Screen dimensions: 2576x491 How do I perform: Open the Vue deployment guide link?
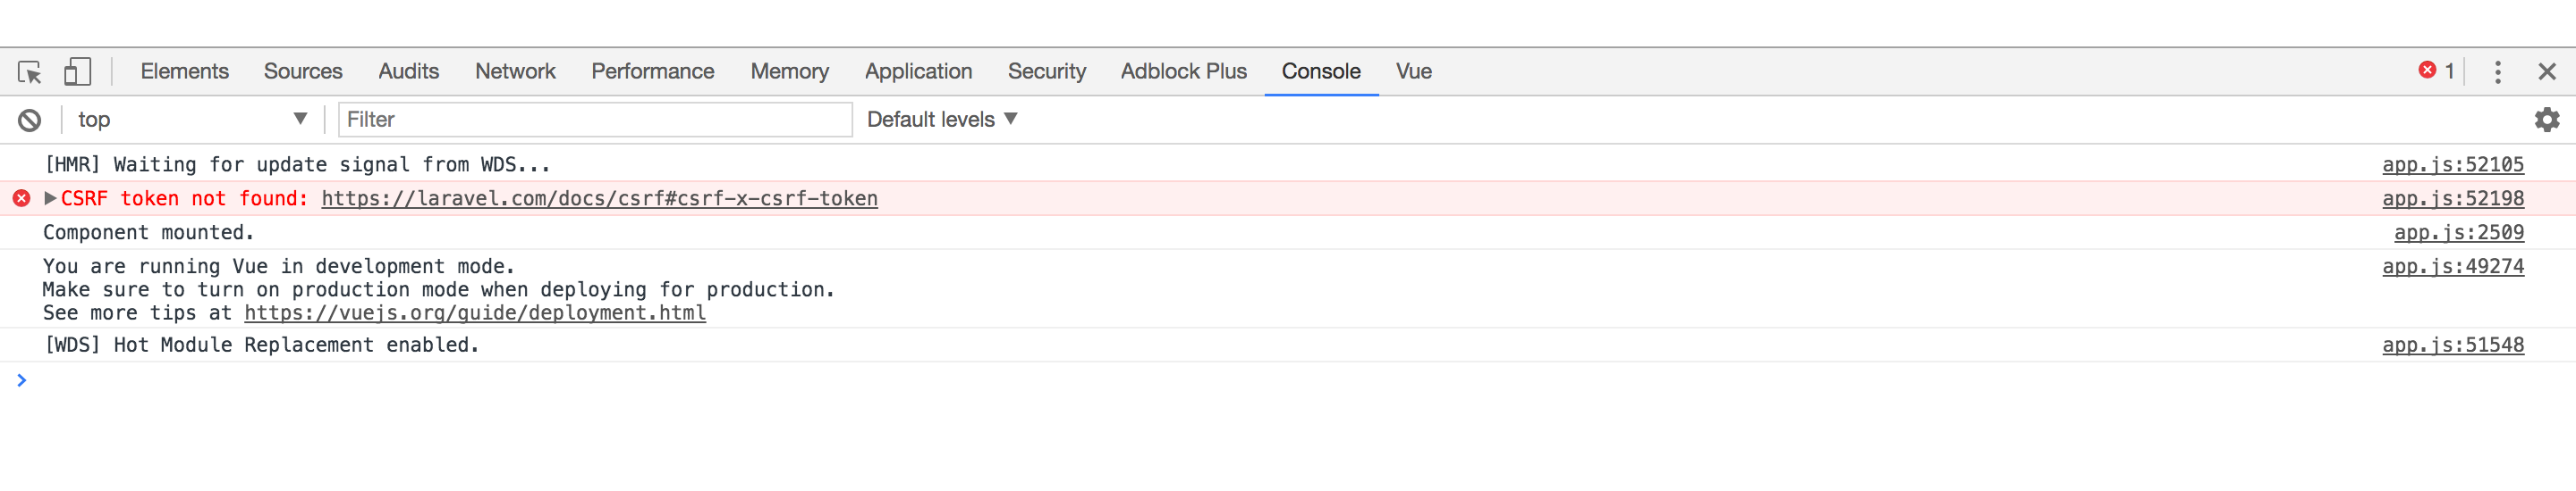pyautogui.click(x=474, y=313)
